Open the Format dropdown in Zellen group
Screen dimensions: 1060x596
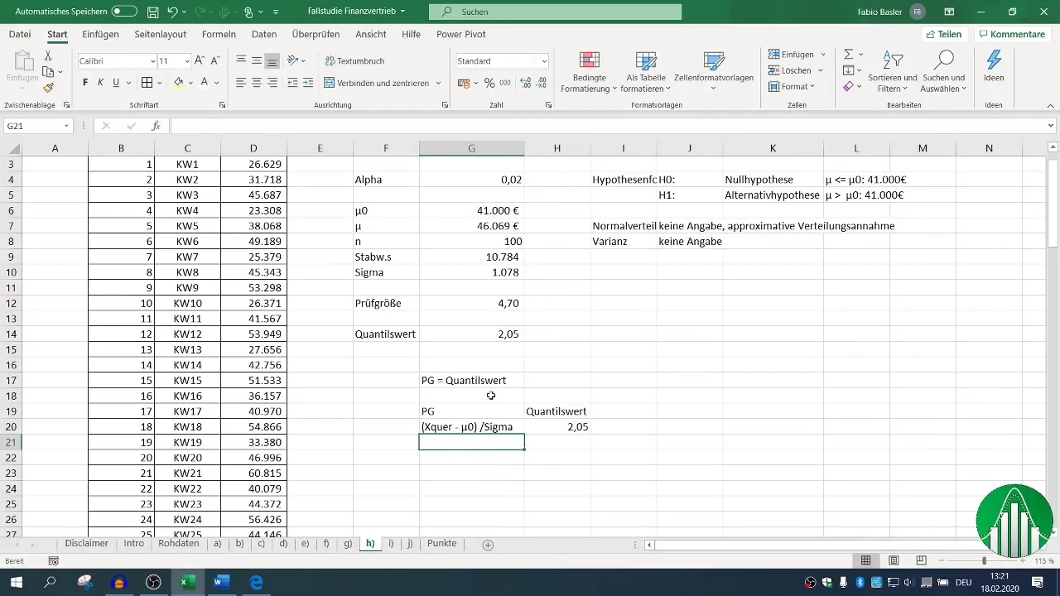point(793,86)
